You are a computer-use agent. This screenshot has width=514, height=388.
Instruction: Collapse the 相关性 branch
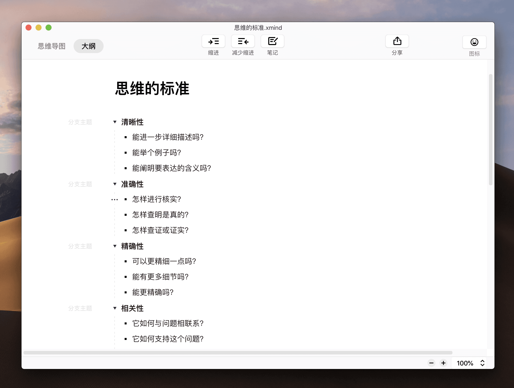pyautogui.click(x=115, y=308)
